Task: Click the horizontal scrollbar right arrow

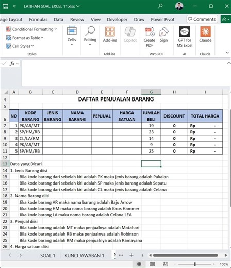Action: [x=226, y=255]
